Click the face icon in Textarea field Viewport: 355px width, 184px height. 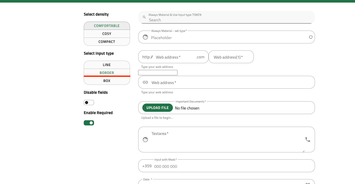[145, 140]
